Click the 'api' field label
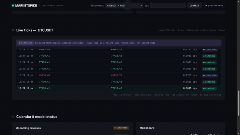This screenshot has height=135, width=240. click(147, 6)
